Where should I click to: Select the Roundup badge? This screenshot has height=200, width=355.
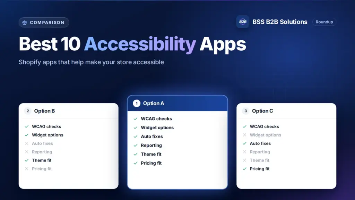pos(324,22)
